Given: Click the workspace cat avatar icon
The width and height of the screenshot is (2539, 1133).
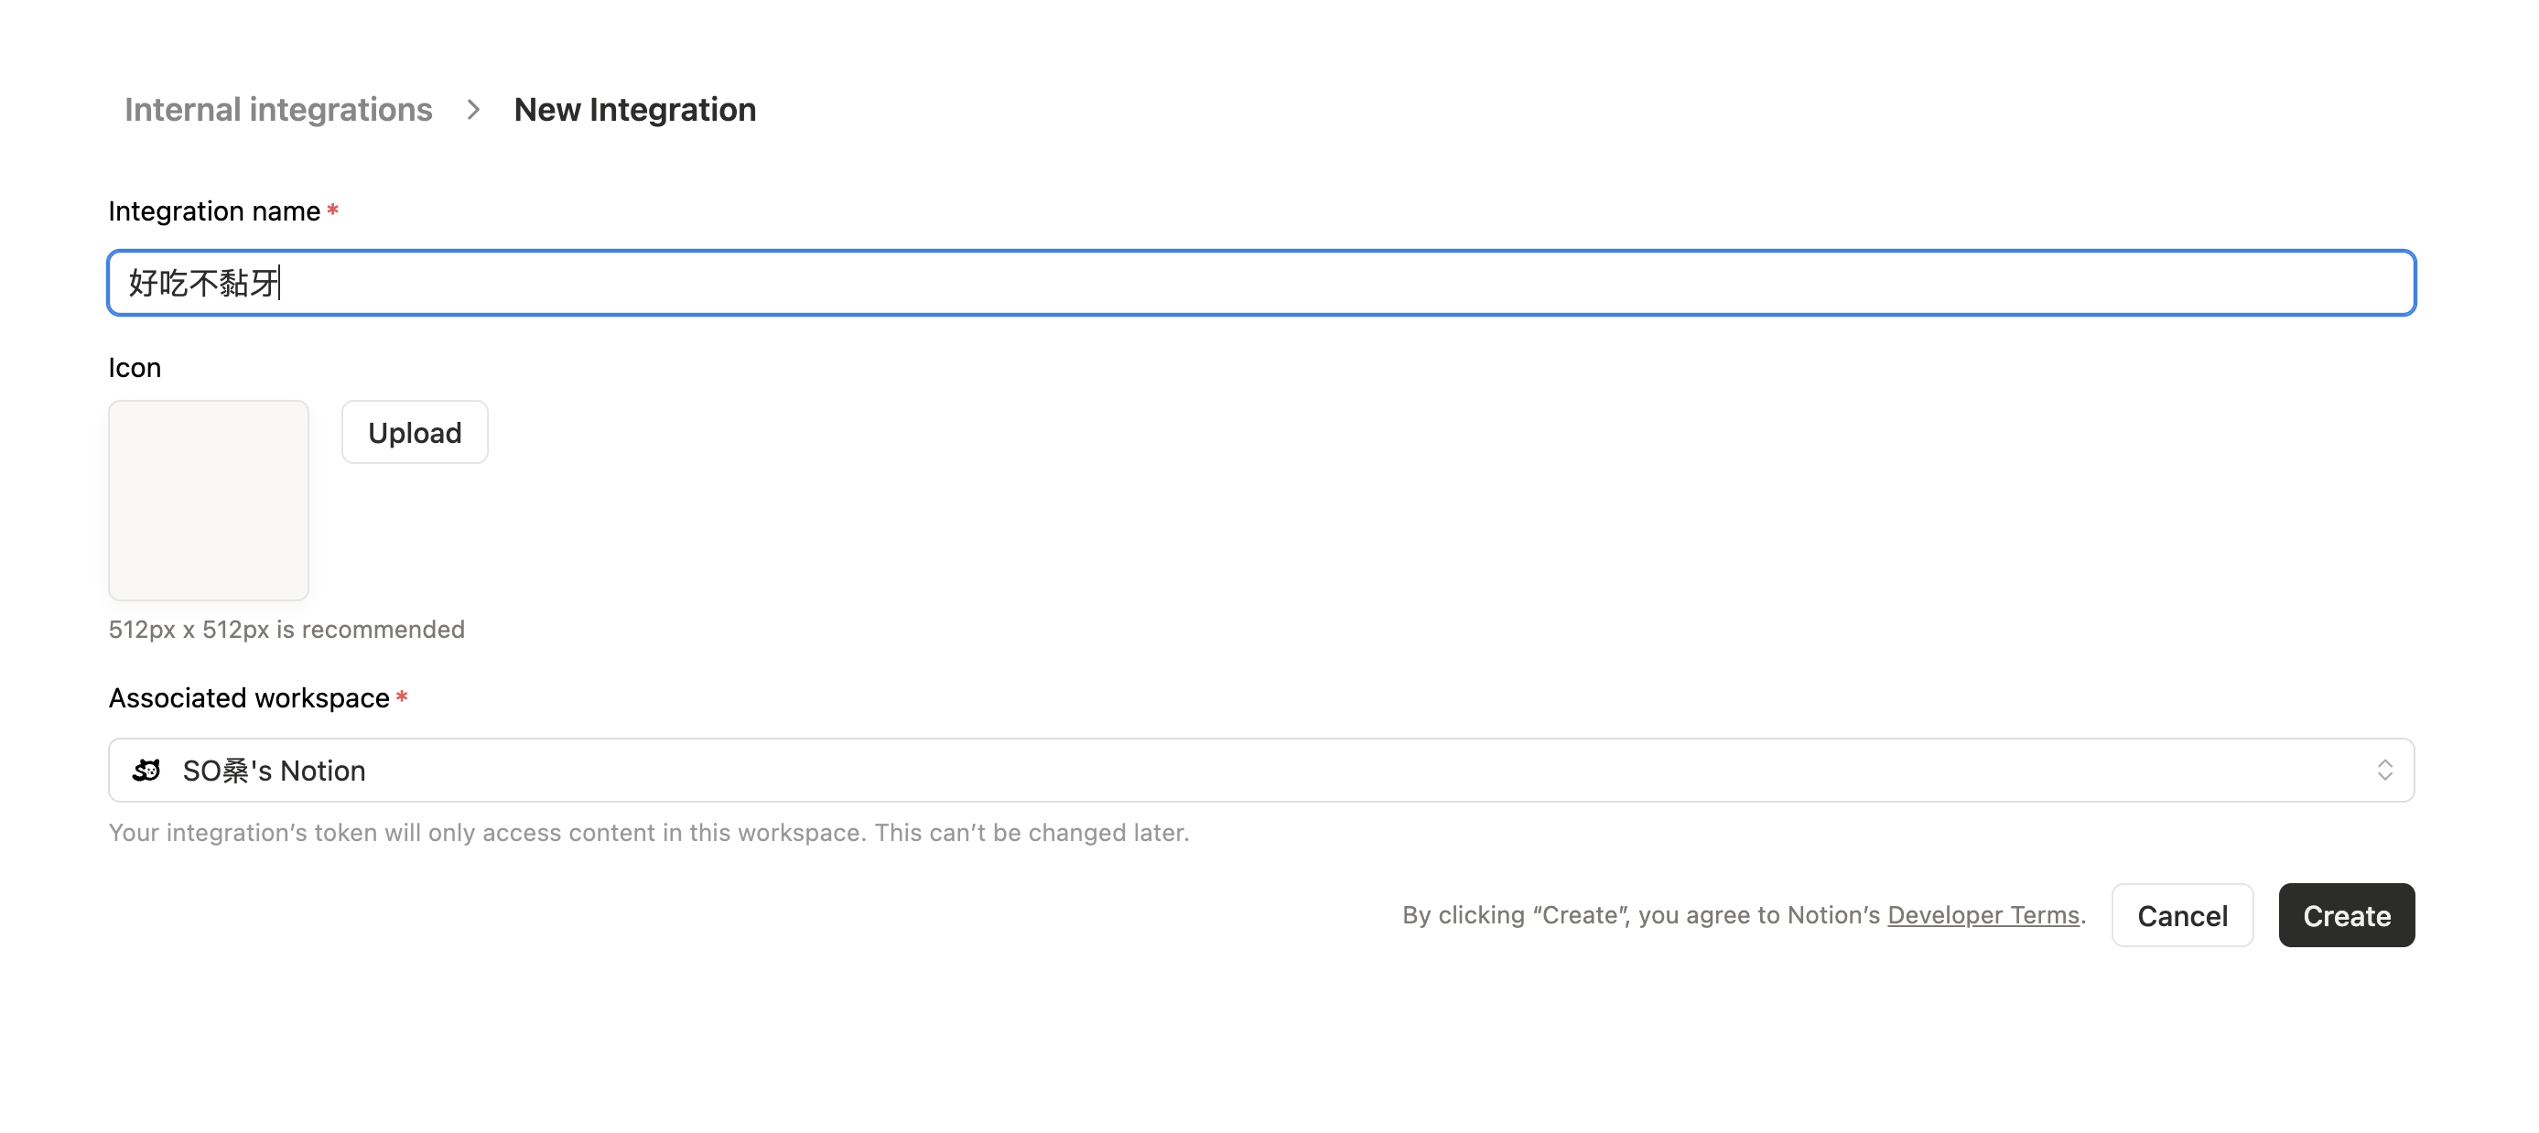Looking at the screenshot, I should click(146, 770).
